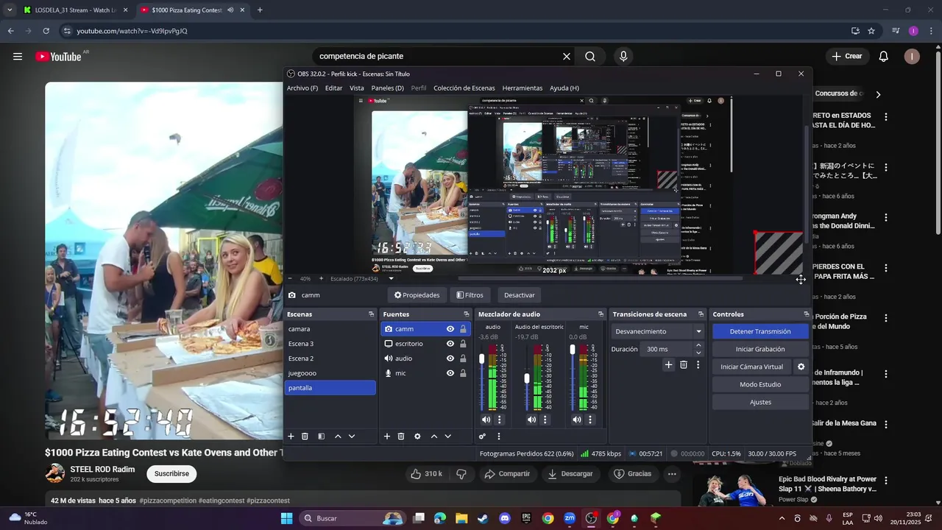Click Modo Estudio button
Image resolution: width=942 pixels, height=530 pixels.
tap(760, 384)
